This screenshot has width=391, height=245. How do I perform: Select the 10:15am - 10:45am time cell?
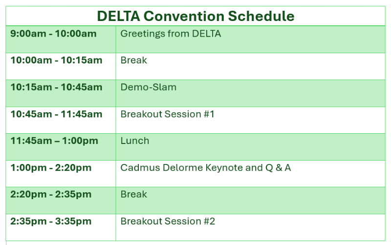pos(56,87)
